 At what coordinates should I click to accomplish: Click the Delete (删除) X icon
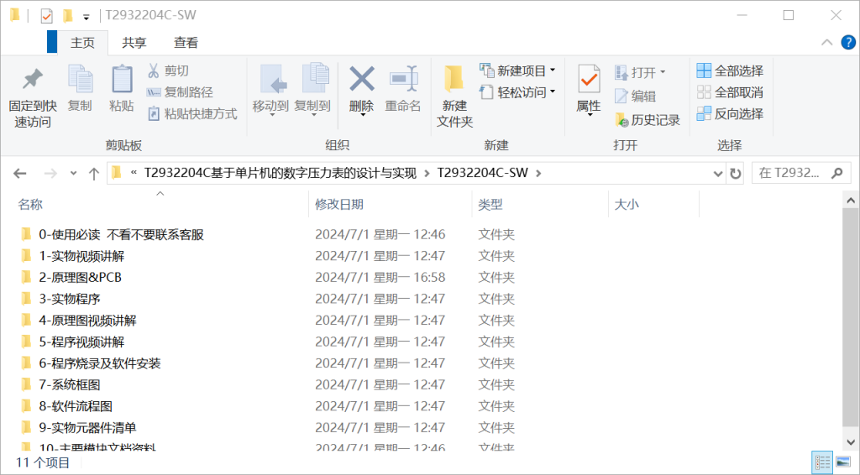click(361, 79)
